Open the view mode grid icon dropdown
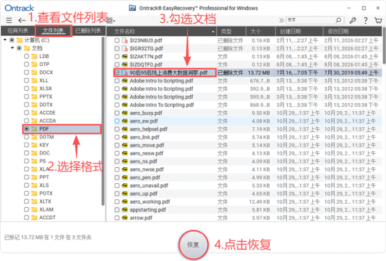Screen dimensions: 386x261 [x=111, y=20]
